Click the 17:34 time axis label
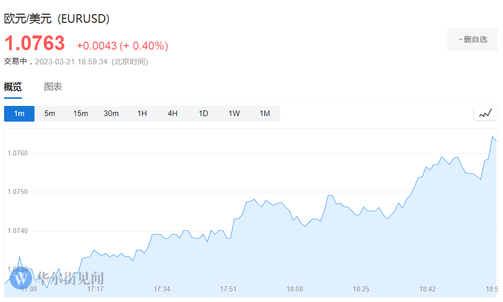This screenshot has width=503, height=302. tap(162, 289)
